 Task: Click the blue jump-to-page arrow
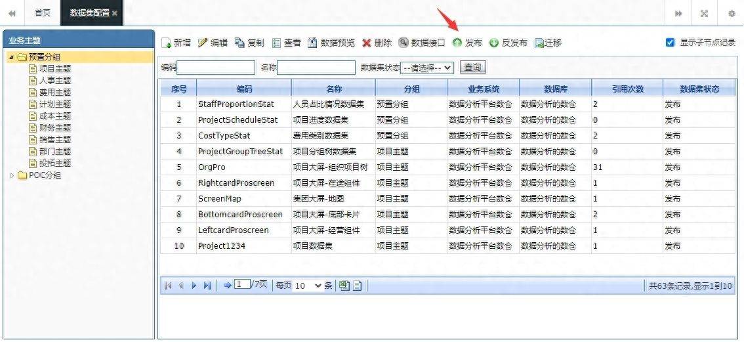[x=228, y=286]
